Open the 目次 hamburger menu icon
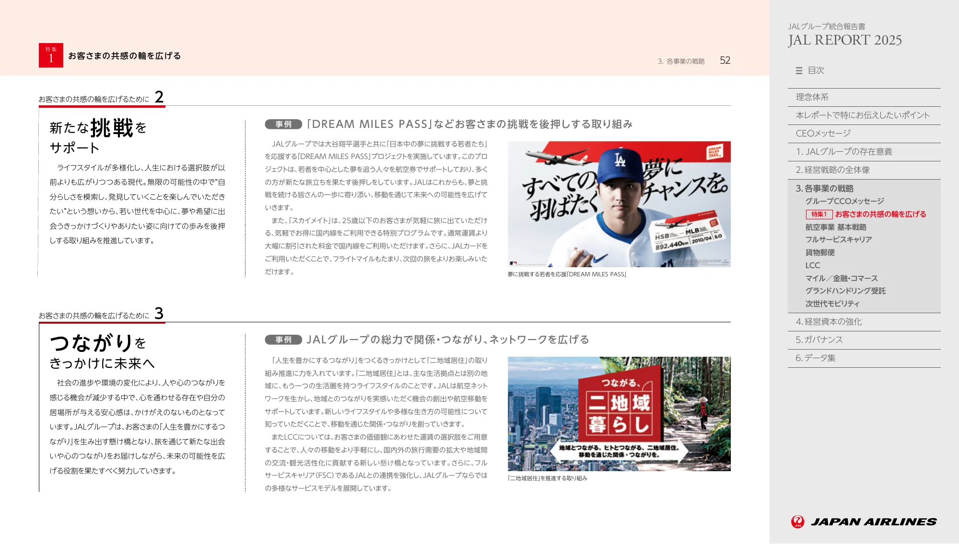The width and height of the screenshot is (959, 544). [x=799, y=71]
